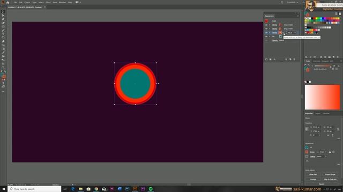343x192 pixels.
Task: Toggle constrain width and height proportions
Action: (338, 129)
